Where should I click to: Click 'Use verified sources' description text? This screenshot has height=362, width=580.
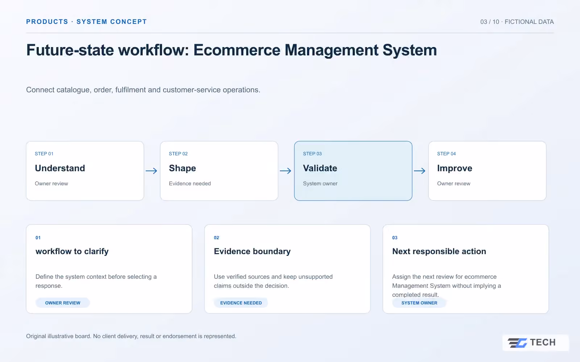(273, 281)
